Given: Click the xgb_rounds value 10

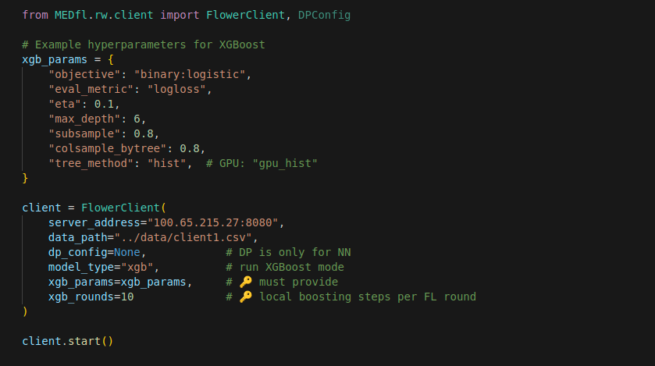Looking at the screenshot, I should tap(127, 297).
